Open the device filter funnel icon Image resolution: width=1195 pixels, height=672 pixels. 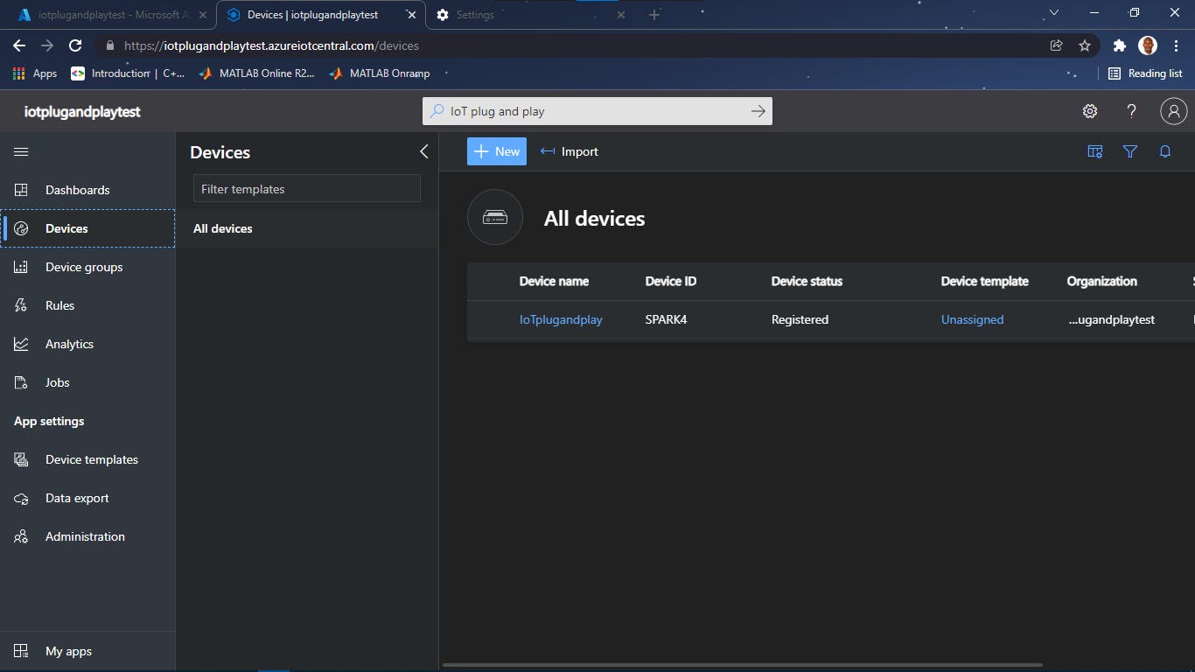point(1130,151)
